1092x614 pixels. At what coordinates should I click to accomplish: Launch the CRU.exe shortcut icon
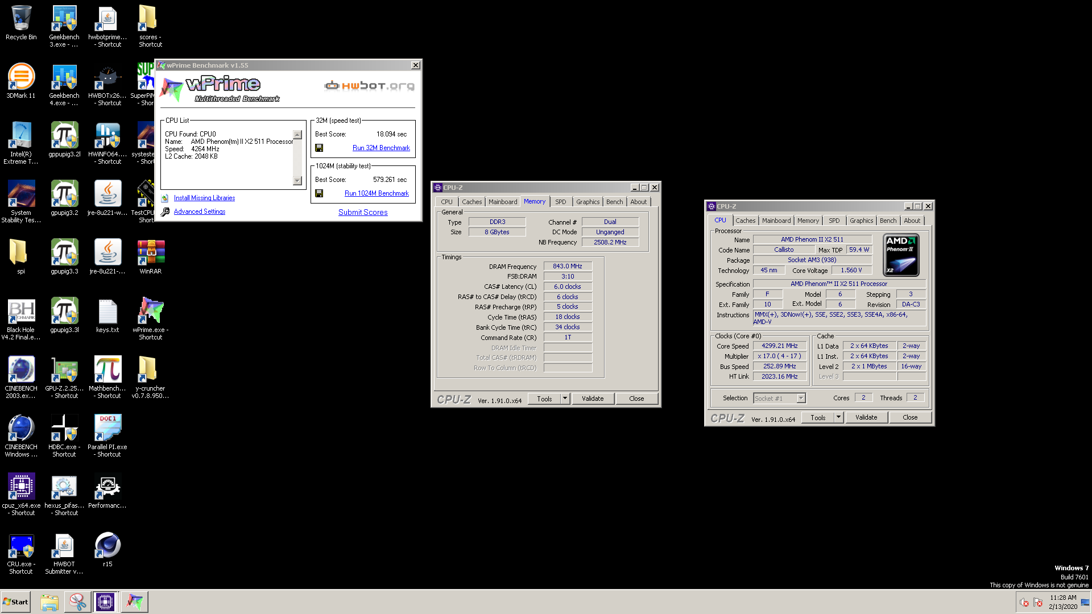(x=21, y=555)
